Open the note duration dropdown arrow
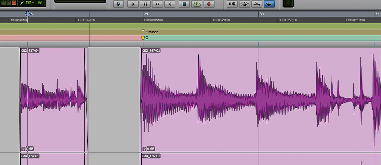Screen dimensions: 381x165 click(33, 3)
